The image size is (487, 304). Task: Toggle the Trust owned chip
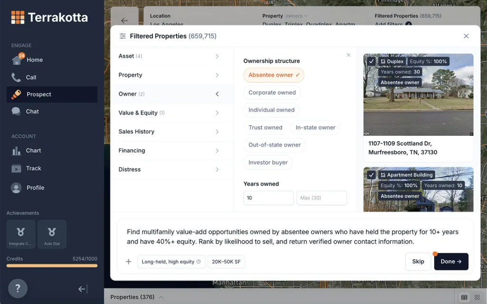265,127
